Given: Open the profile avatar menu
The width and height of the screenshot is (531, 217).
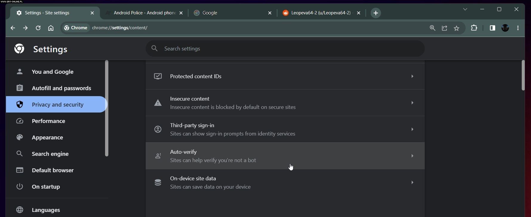Looking at the screenshot, I should pos(505,28).
